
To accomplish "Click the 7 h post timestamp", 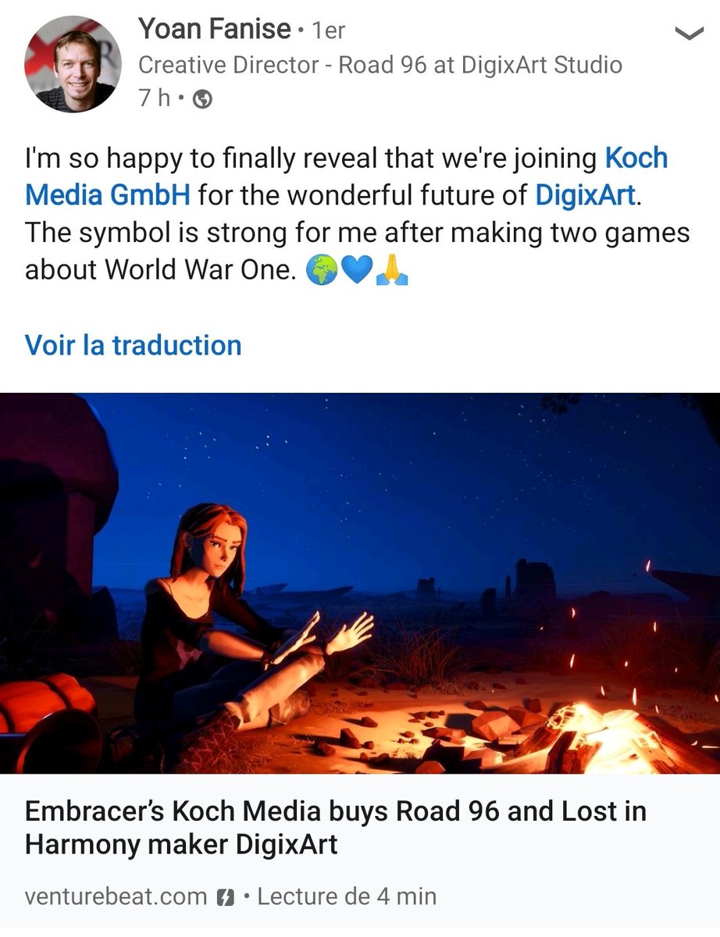I will click(154, 99).
